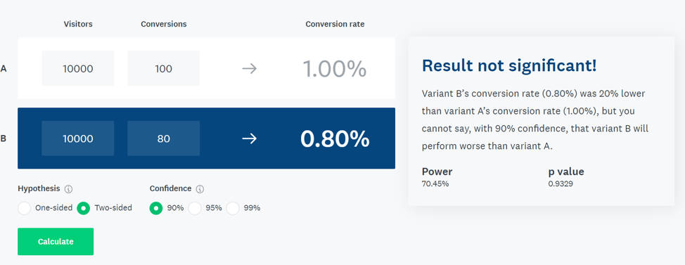Edit variant A visitors field
This screenshot has height=265, width=685.
coord(78,68)
